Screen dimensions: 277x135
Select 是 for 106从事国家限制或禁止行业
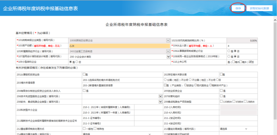coord(229,51)
